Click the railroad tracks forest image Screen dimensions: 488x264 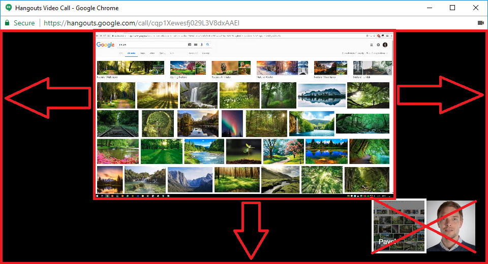point(117,123)
